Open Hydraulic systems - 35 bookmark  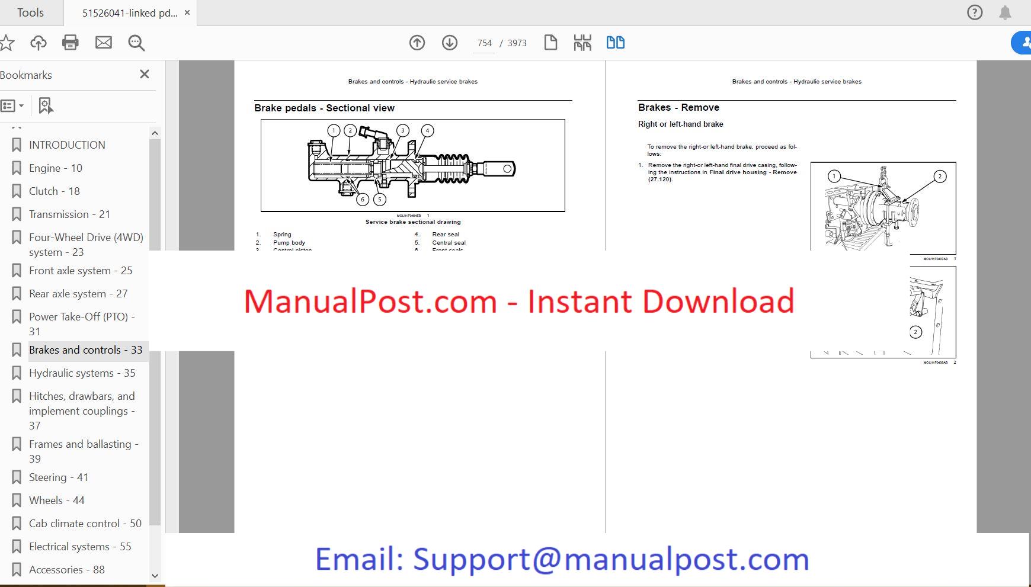click(82, 373)
